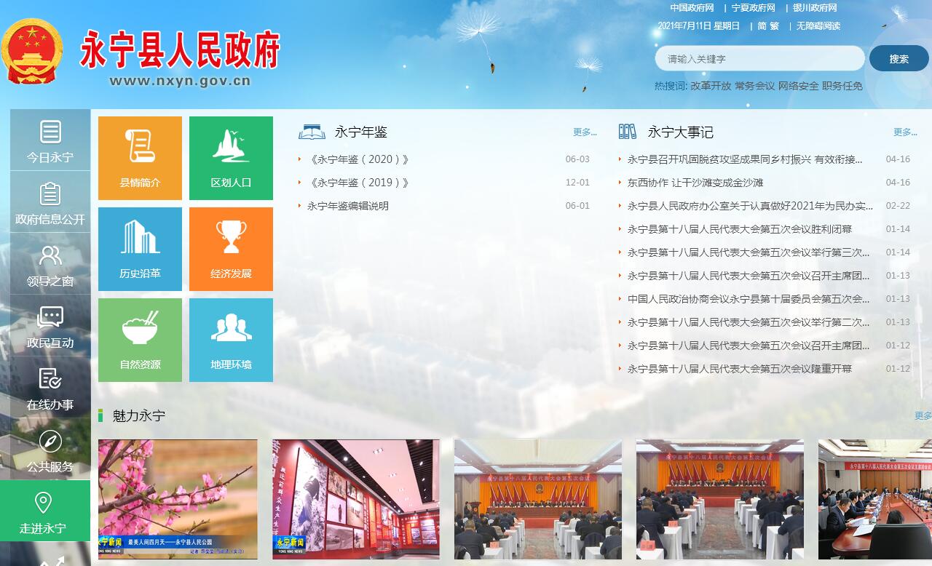This screenshot has height=566, width=932.
Task: Show more items in 魅力永宁 section
Action: click(923, 416)
